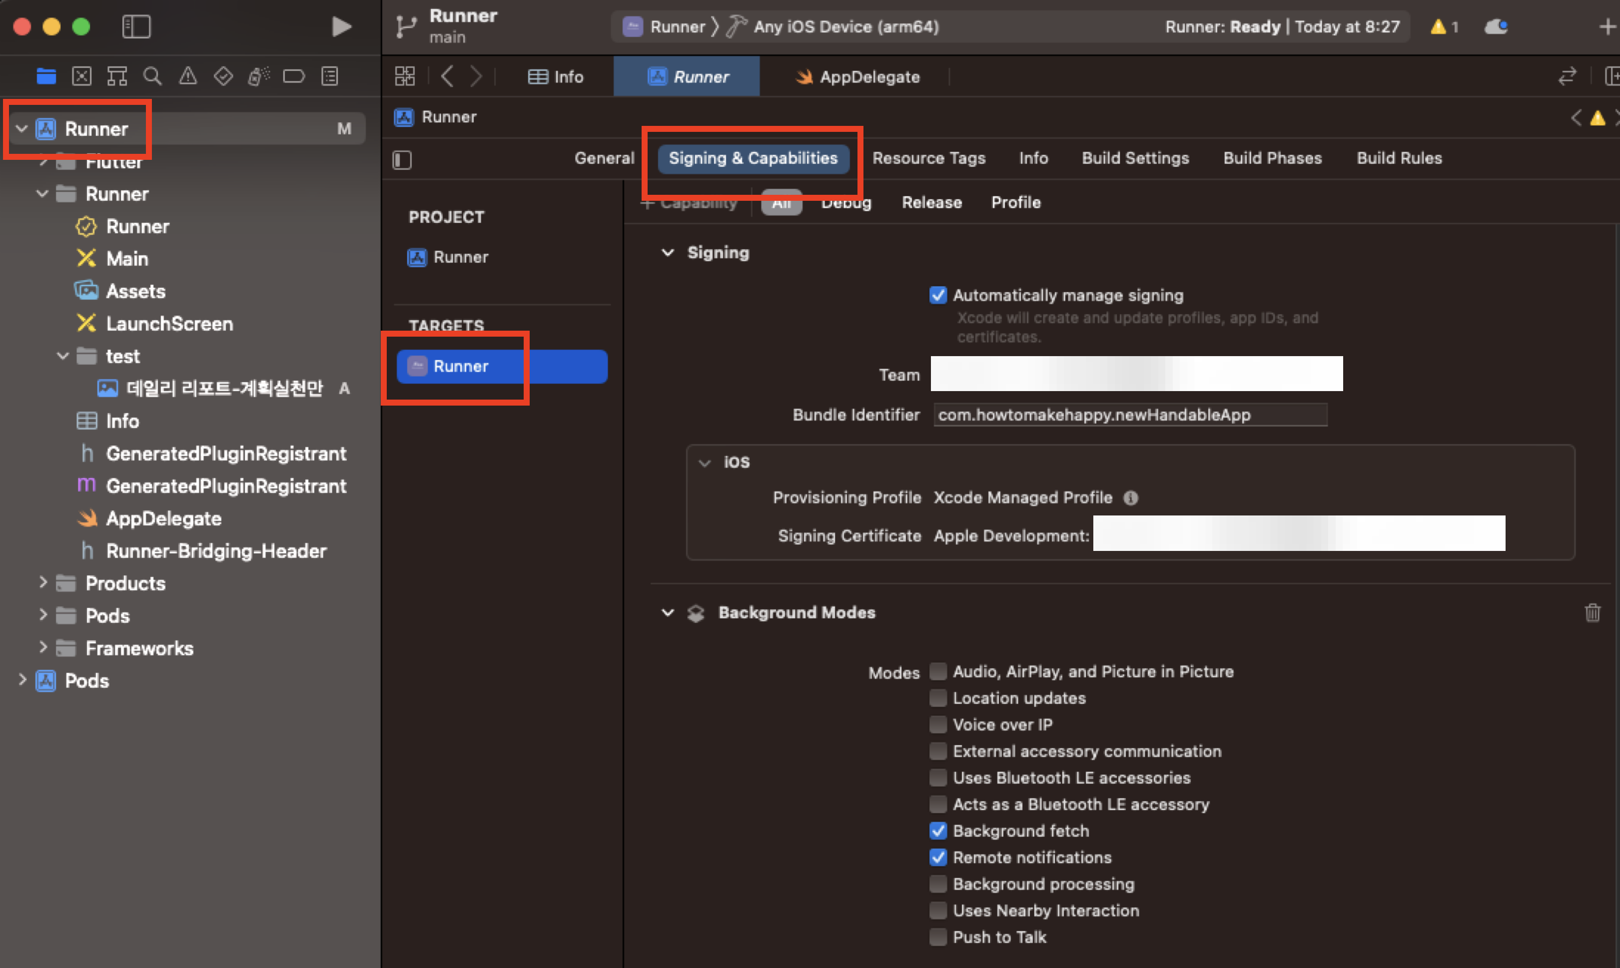
Task: Enable Location updates mode
Action: [x=938, y=698]
